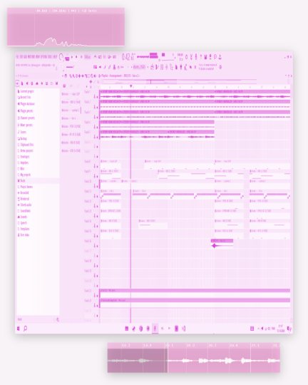Select the automation clip on Track 22
The width and height of the screenshot is (308, 385).
point(195,303)
